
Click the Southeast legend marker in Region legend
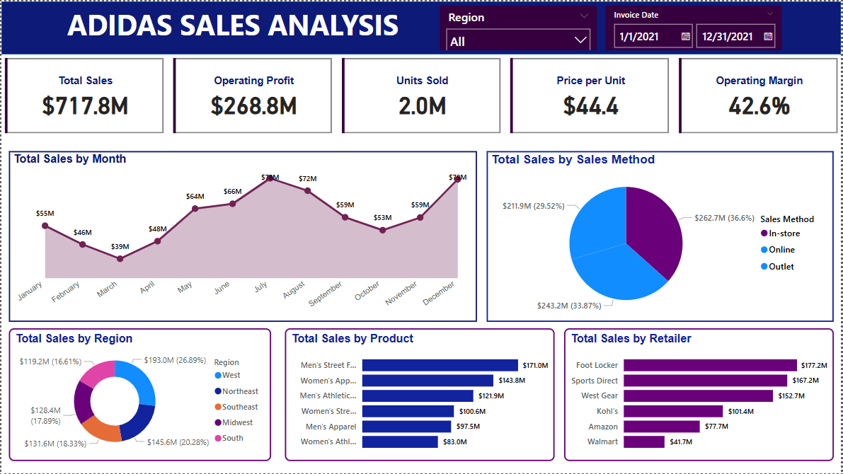(x=218, y=407)
